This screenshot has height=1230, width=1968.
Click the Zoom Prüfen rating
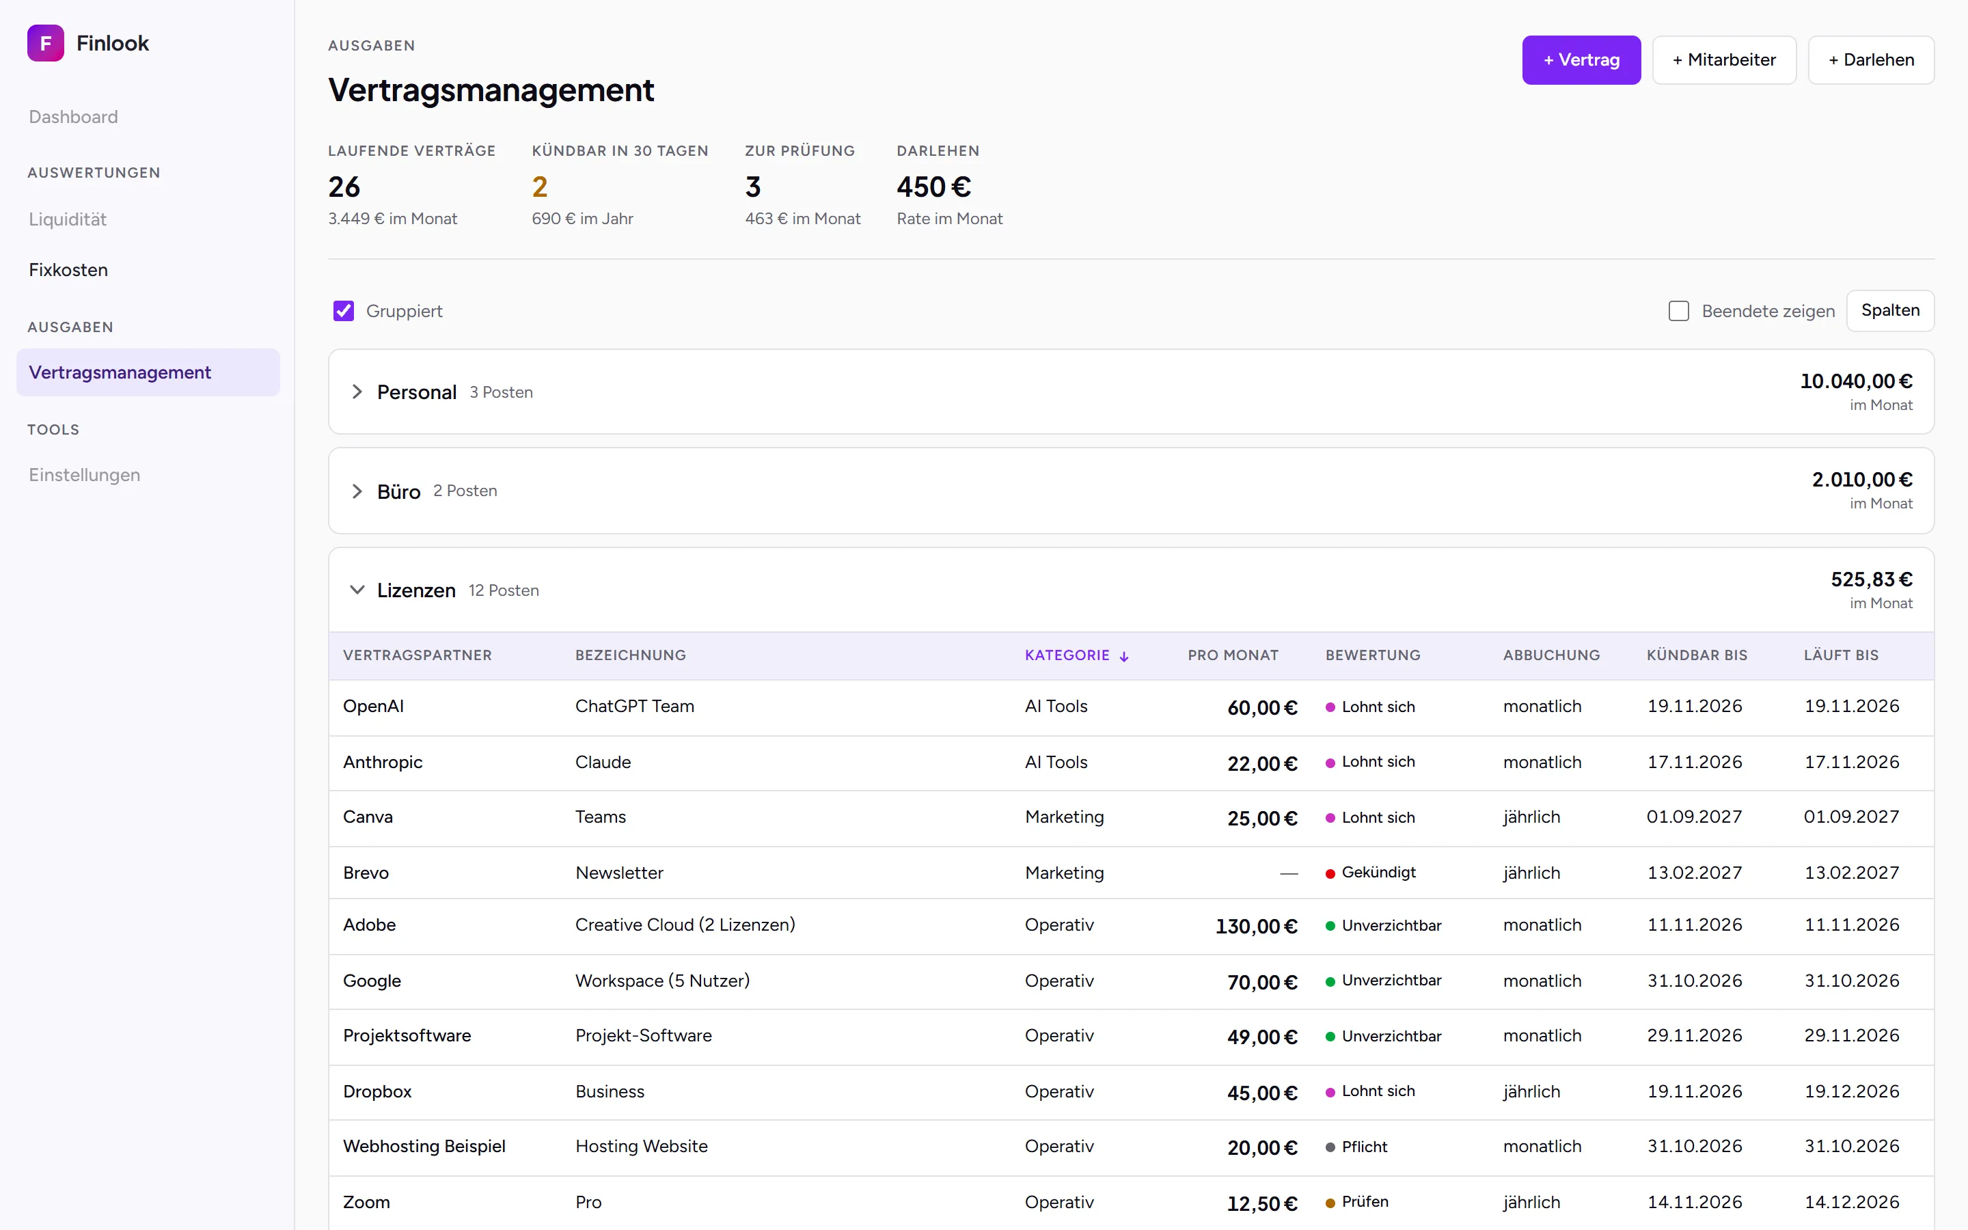tap(1356, 1203)
